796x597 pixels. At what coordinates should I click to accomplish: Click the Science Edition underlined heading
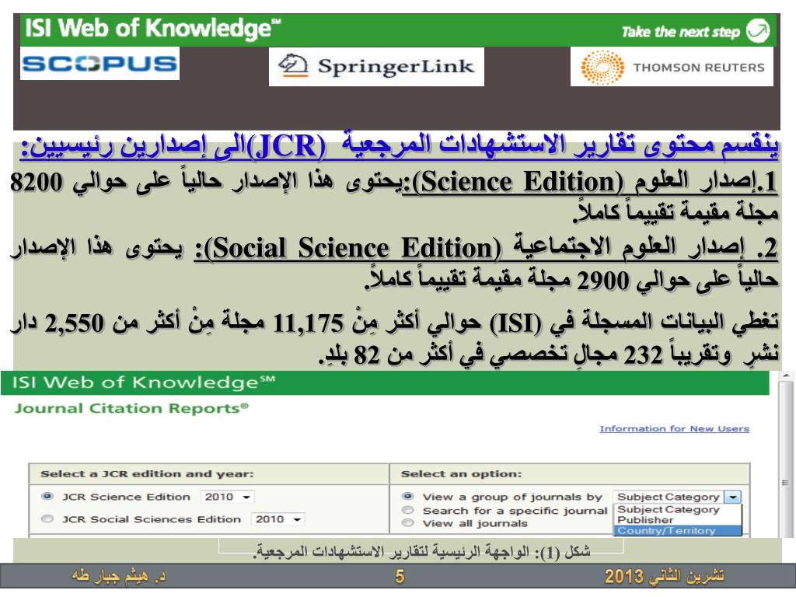pos(589,181)
